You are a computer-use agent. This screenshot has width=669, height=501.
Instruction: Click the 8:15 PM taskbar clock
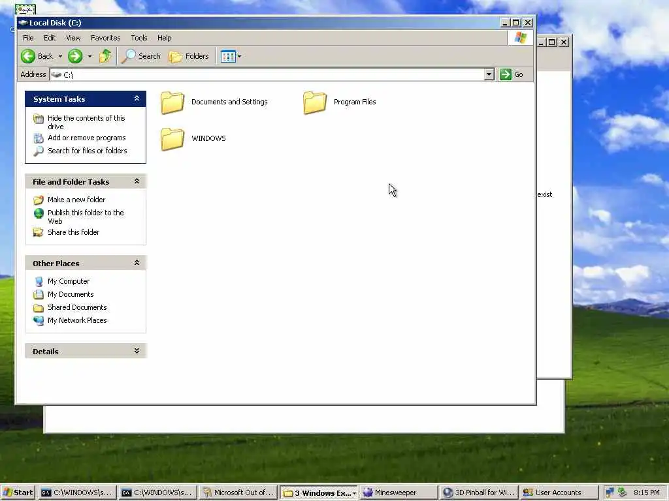click(x=646, y=493)
